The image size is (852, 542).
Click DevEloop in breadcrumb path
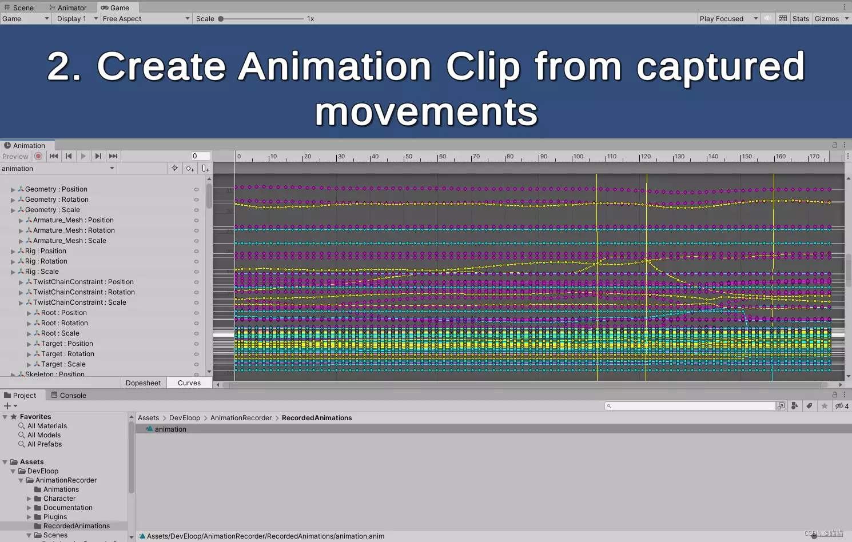point(185,418)
